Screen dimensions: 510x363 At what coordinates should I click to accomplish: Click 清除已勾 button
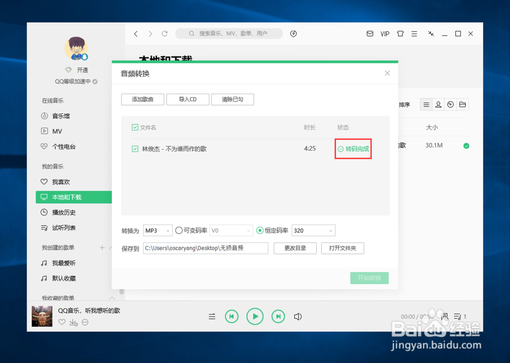click(x=233, y=99)
